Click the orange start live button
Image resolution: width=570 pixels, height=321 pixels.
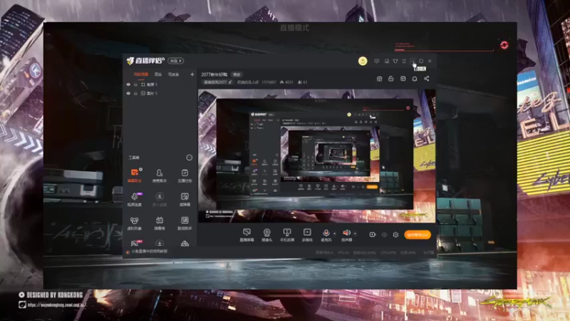click(x=418, y=235)
